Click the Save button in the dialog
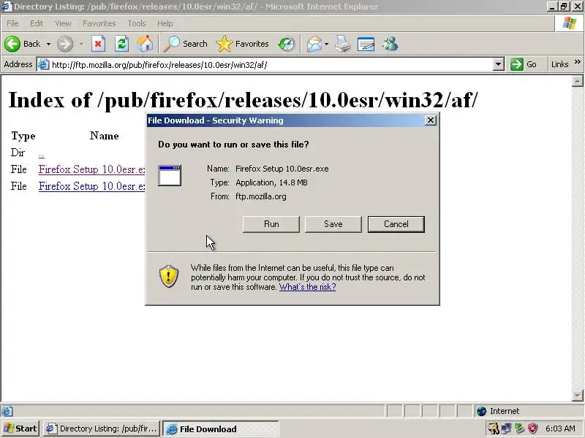 coord(333,224)
